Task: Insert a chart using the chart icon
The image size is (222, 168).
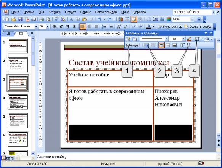Action: coord(121,19)
